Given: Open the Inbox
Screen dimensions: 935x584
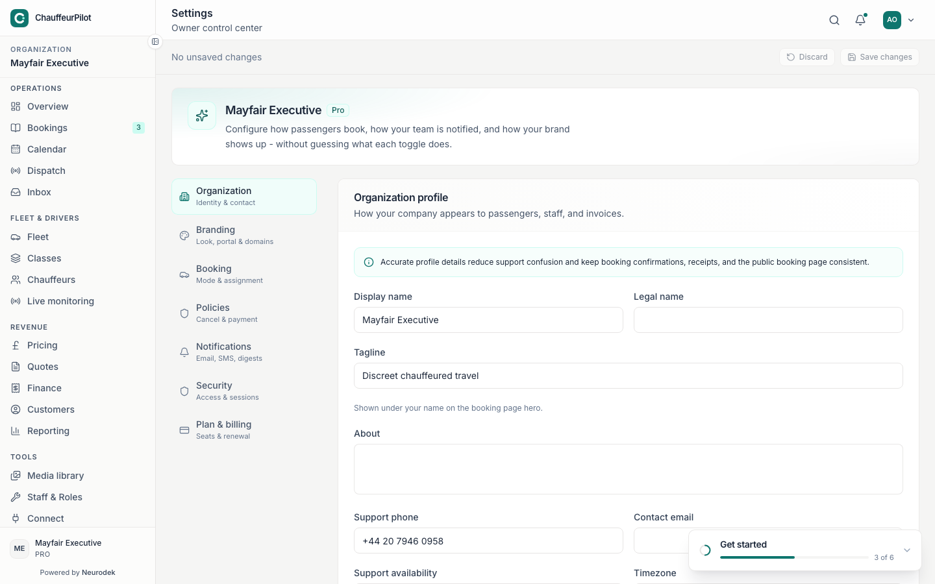Looking at the screenshot, I should [x=77, y=192].
